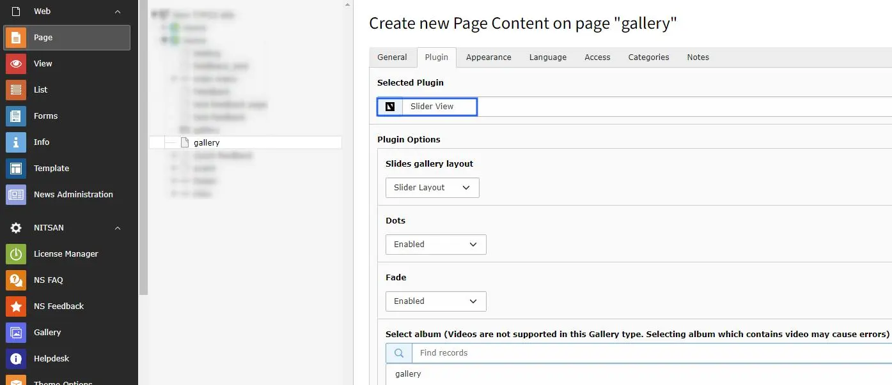Open the NS FAQ module icon
The height and width of the screenshot is (385, 892).
pos(16,280)
